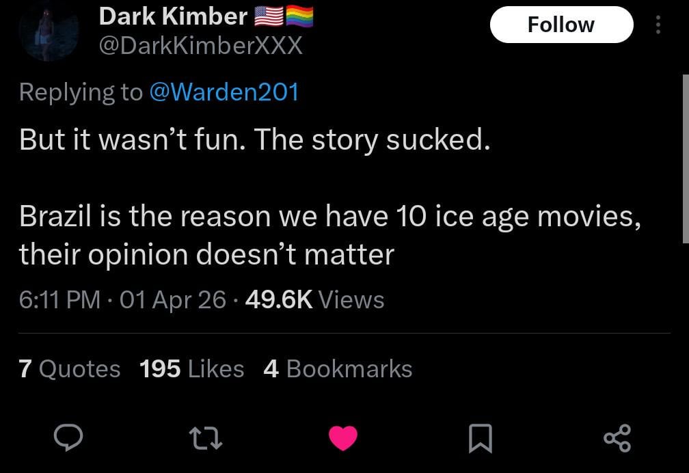The width and height of the screenshot is (689, 473).
Task: Click the Dark Kimber display name
Action: coord(173,16)
